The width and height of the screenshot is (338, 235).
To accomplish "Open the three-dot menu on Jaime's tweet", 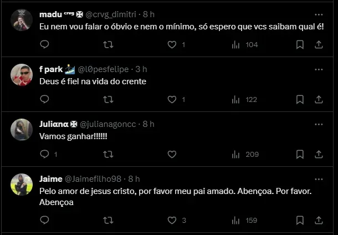I will 319,179.
